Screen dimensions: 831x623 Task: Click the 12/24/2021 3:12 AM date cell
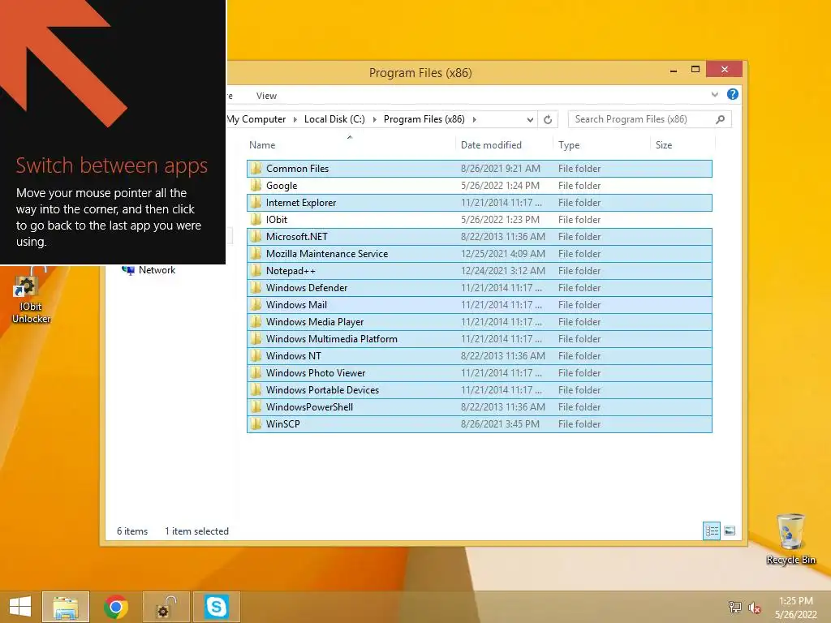tap(502, 271)
